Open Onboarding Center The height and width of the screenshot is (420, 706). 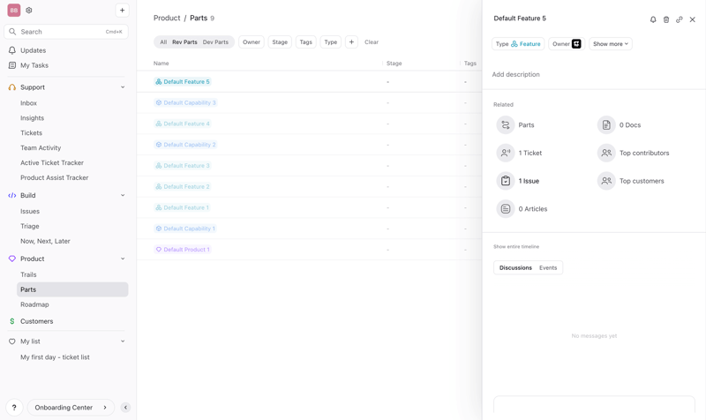tap(71, 408)
